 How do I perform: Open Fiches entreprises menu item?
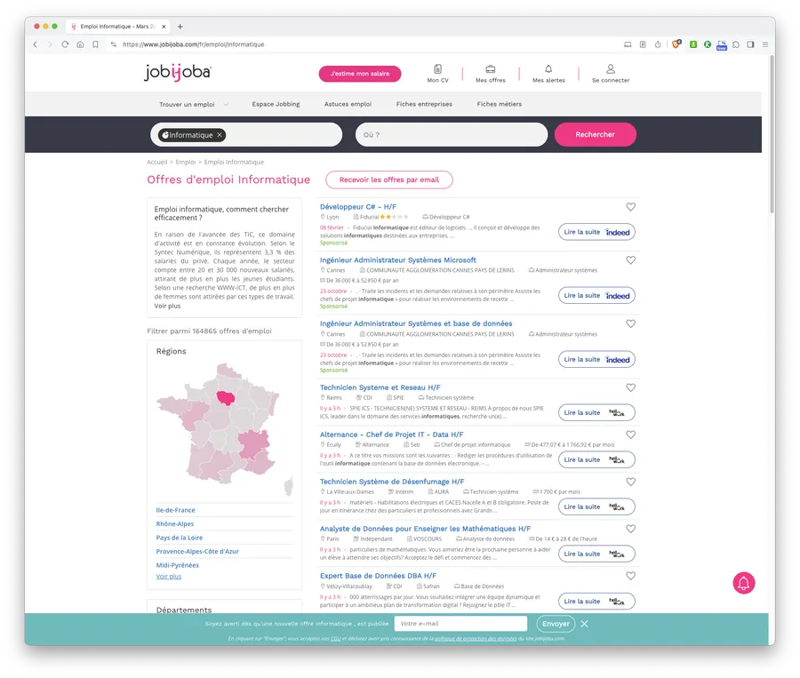pos(424,104)
